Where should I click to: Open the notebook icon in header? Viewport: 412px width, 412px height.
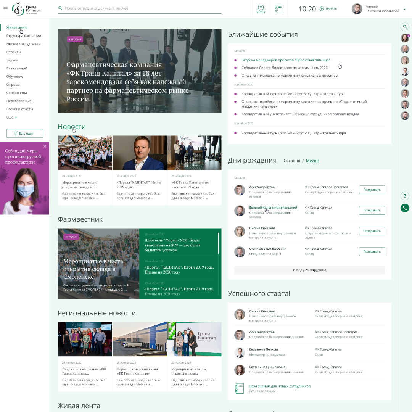click(278, 9)
